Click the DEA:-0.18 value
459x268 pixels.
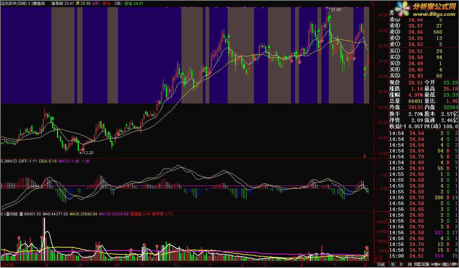[x=48, y=161]
